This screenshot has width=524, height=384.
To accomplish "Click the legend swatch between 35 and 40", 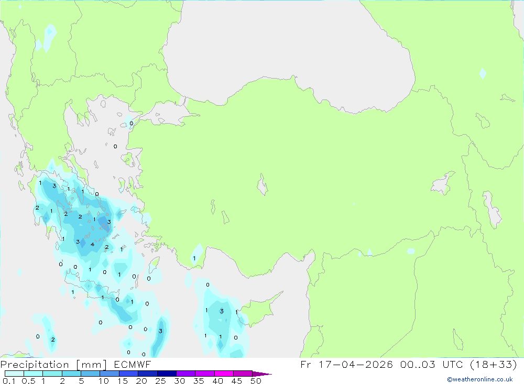I will (x=205, y=374).
